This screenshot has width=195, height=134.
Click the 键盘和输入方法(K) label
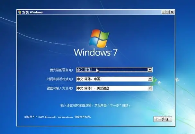coord(60,88)
